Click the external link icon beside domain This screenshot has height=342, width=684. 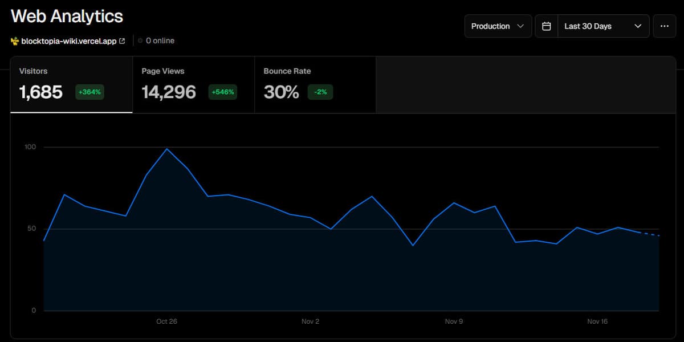(x=122, y=41)
